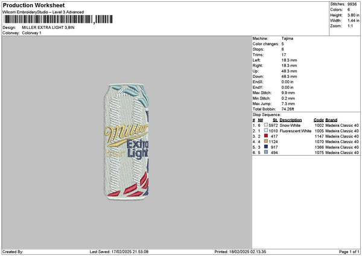Click the Snow White color swatch

(x=266, y=125)
